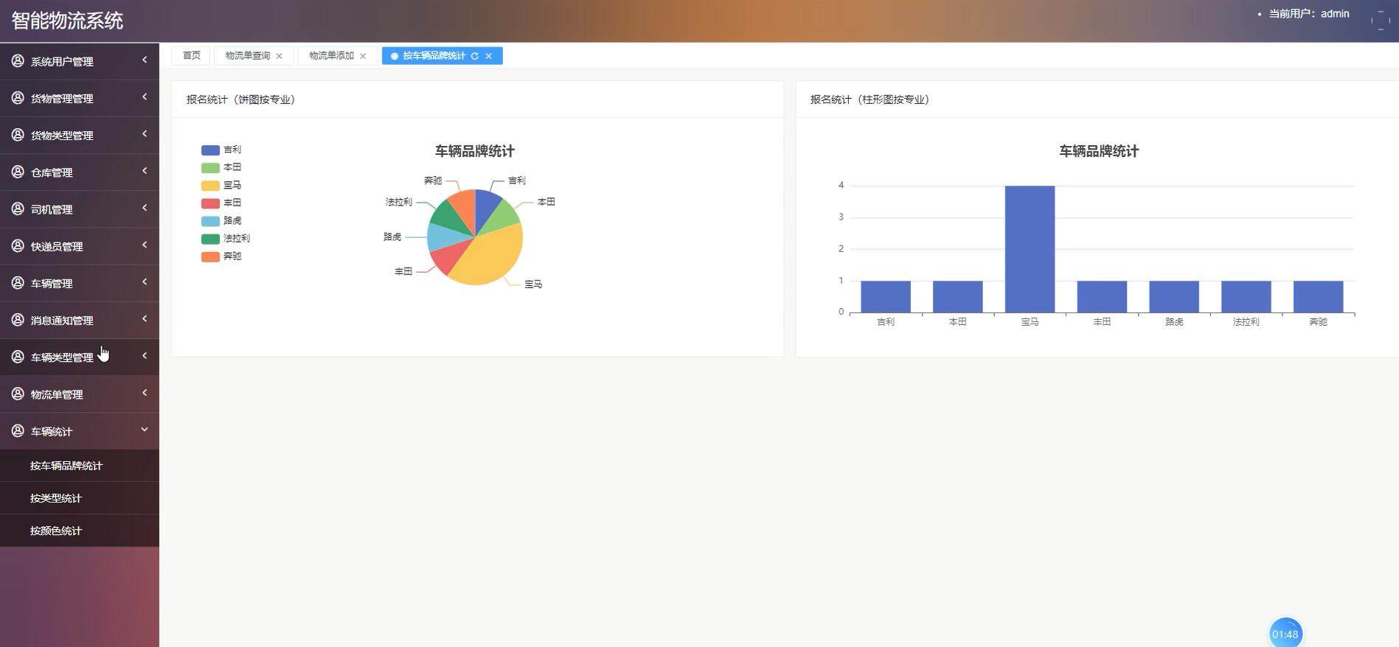This screenshot has height=647, width=1399.
Task: Hide 法拉利 via the chart legend
Action: click(226, 239)
